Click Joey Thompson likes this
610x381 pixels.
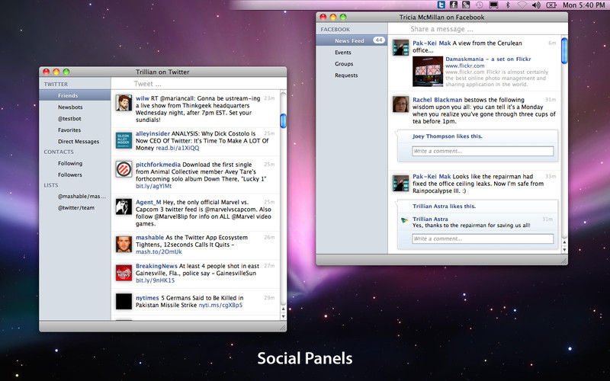click(448, 136)
